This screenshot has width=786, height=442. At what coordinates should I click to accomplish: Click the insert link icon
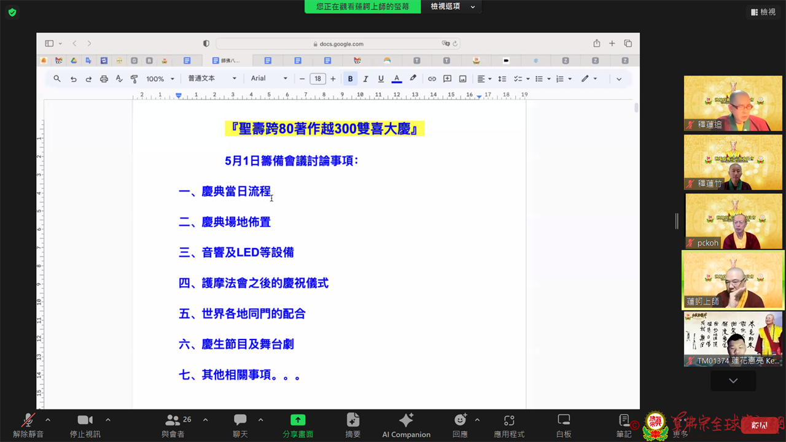[x=432, y=79]
